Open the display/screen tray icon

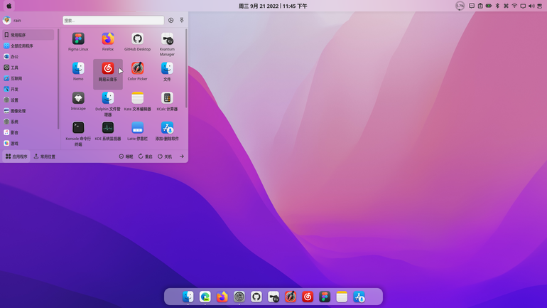pos(523,6)
